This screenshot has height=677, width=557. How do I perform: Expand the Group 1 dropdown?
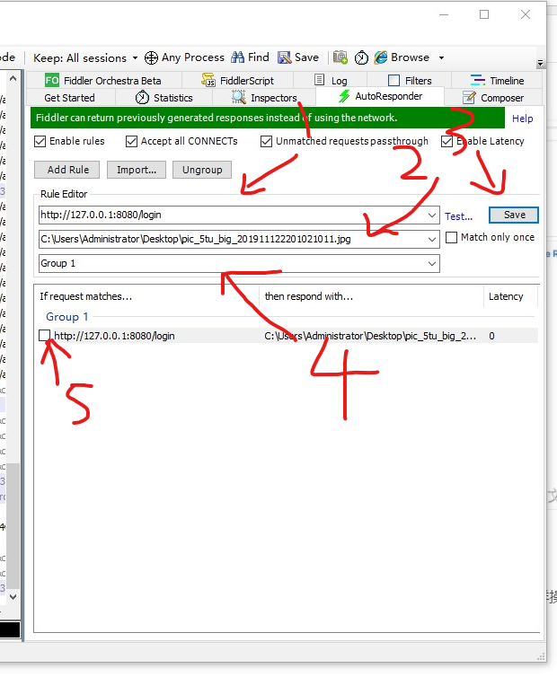432,263
